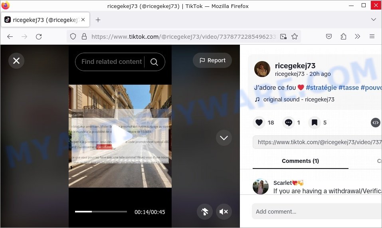The image size is (382, 228).
Task: Open embed code icon
Action: 376,123
